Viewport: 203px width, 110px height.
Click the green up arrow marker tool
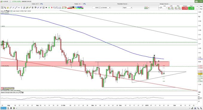point(49,8)
